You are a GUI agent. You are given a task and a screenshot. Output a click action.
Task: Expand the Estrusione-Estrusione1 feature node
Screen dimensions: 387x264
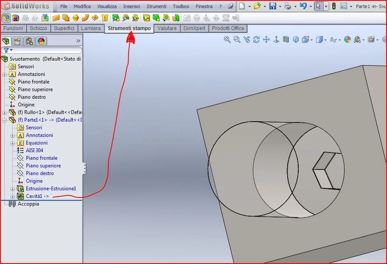pos(13,189)
